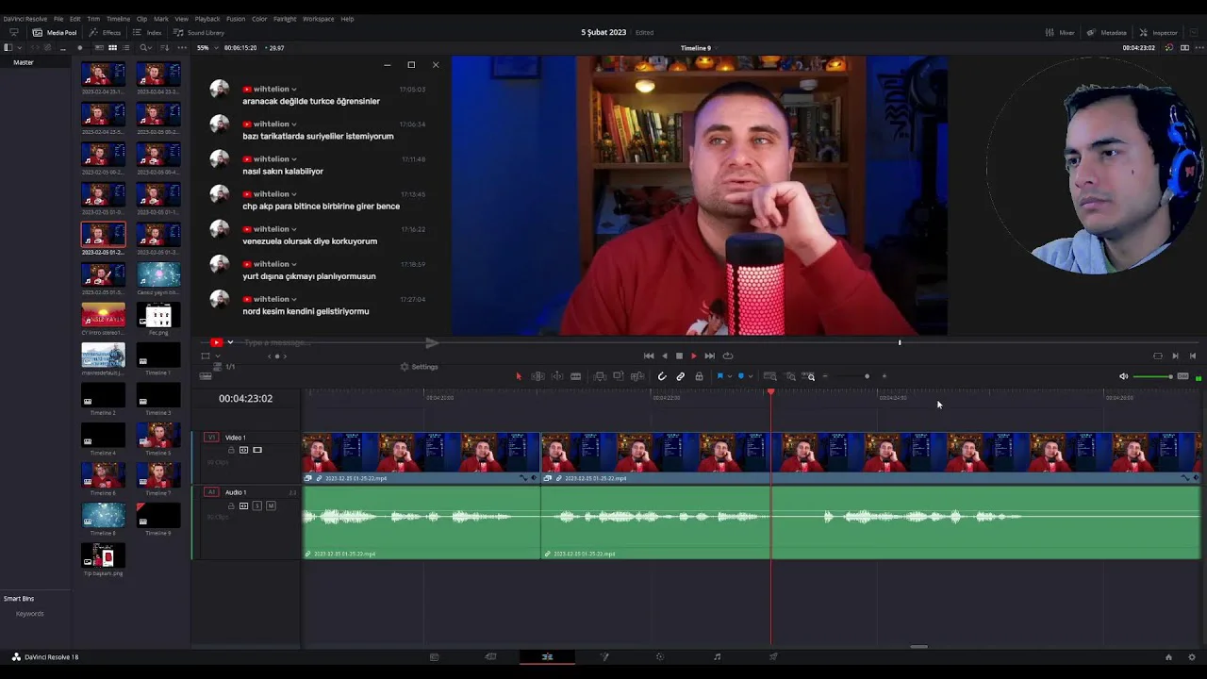The image size is (1207, 679).
Task: Adjust the volume slider near speaker icon
Action: (1152, 376)
